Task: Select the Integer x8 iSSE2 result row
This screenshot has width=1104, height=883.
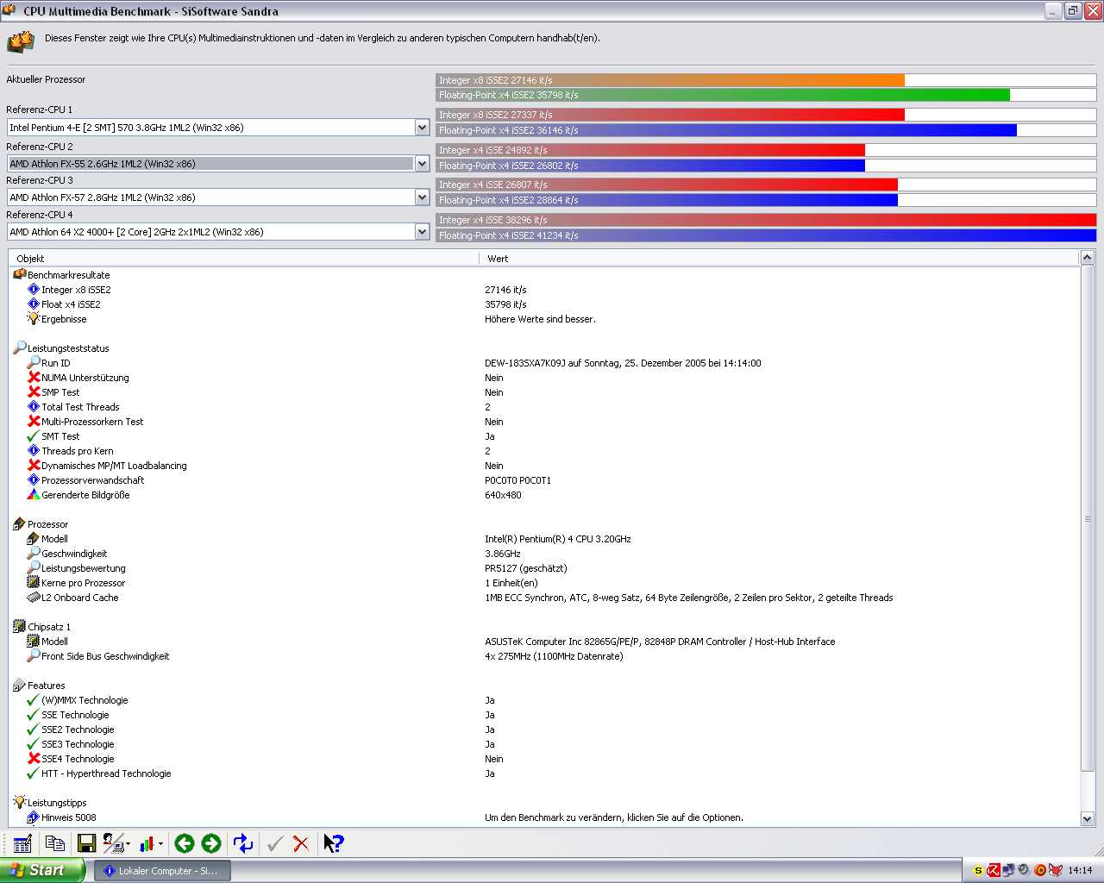Action: [x=544, y=290]
